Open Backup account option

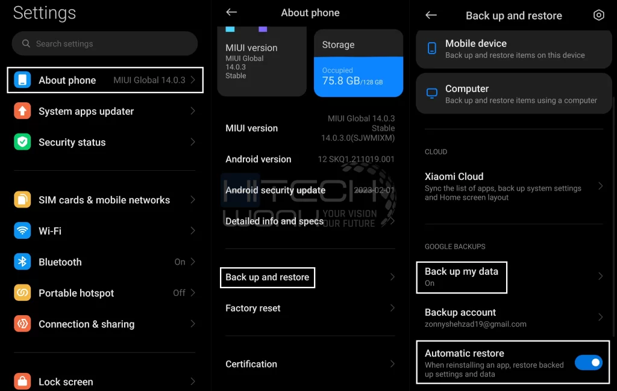point(513,318)
